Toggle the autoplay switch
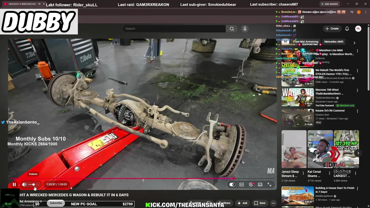The height and width of the screenshot is (208, 370). click(232, 184)
